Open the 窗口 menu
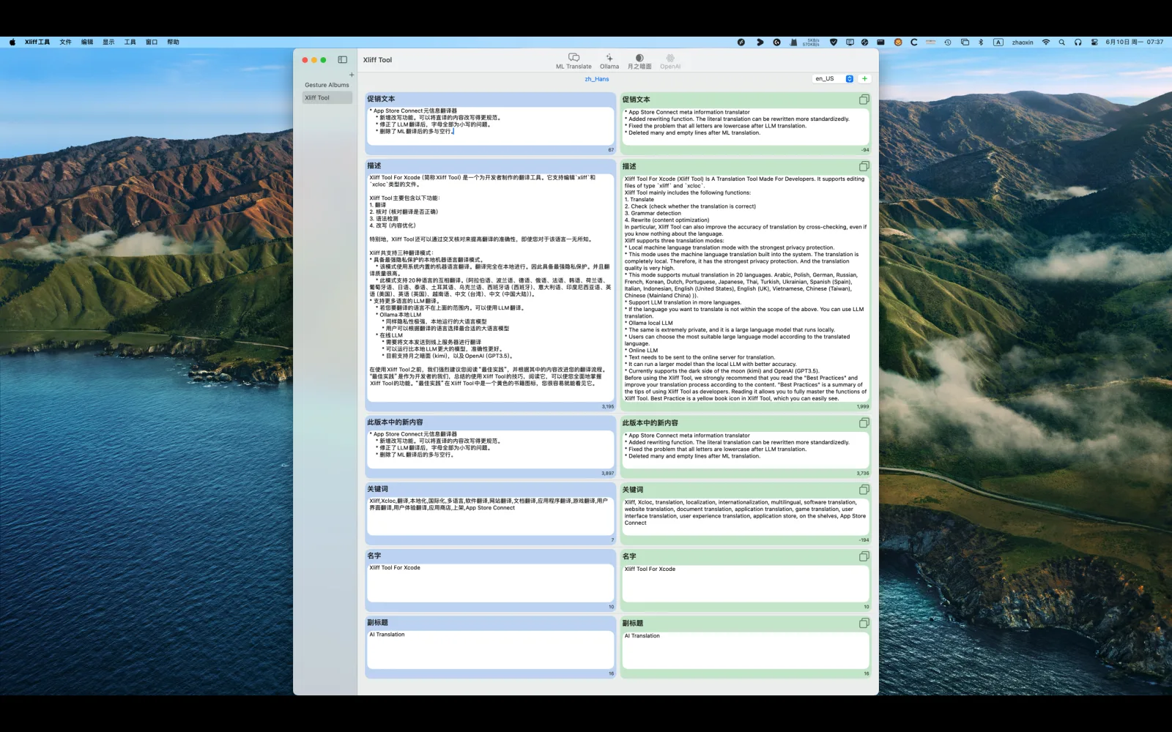This screenshot has width=1172, height=732. coord(152,42)
